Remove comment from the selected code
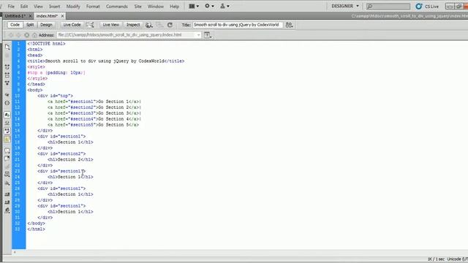 [x=7, y=159]
